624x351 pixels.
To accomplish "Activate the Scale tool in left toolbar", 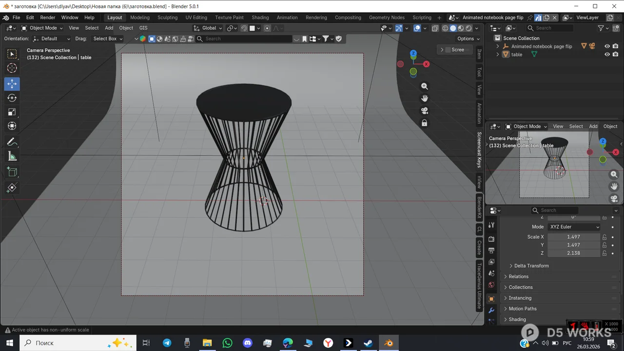I will pos(12,112).
